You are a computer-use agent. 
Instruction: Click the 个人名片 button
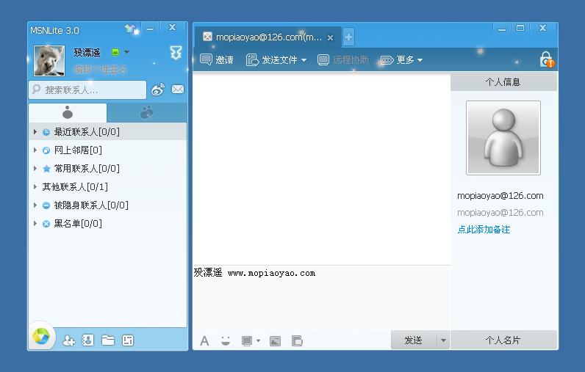(503, 340)
